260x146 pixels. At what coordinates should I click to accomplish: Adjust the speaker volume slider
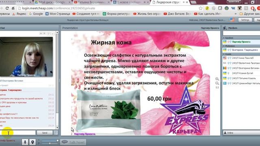[50, 141]
